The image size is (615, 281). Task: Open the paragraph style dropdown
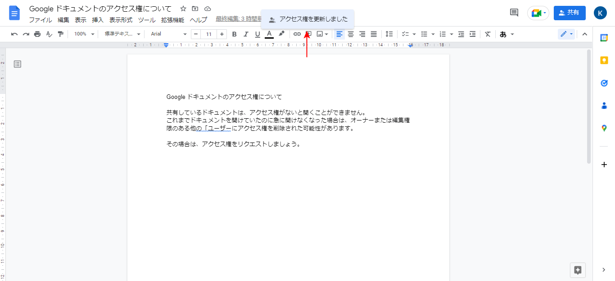122,34
